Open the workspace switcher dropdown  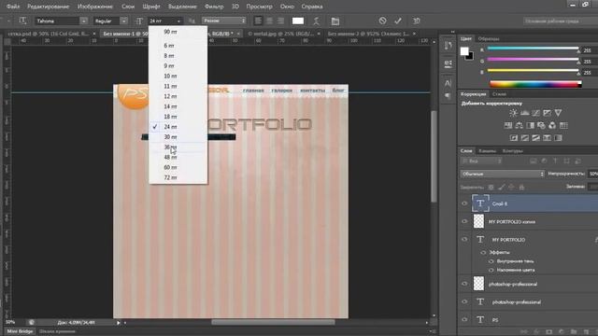pos(561,21)
